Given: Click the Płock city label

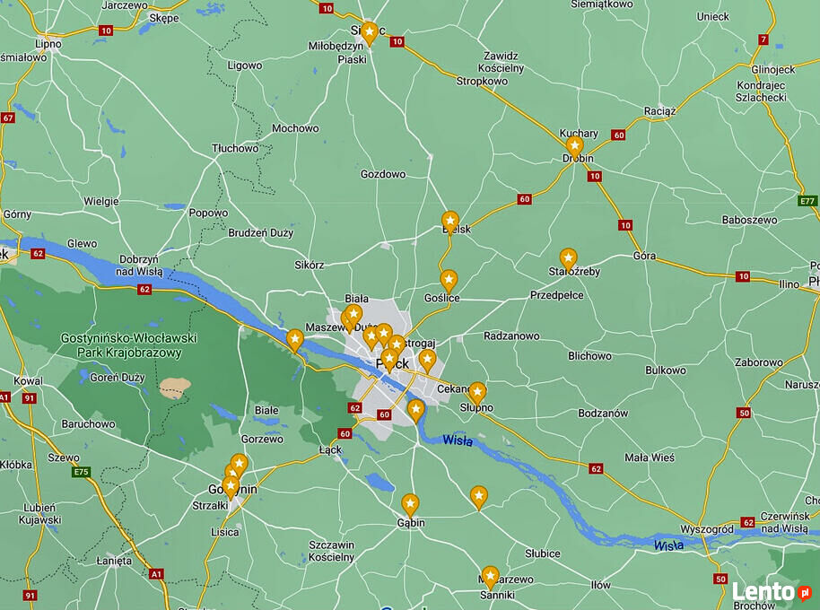Looking at the screenshot, I should (x=393, y=364).
